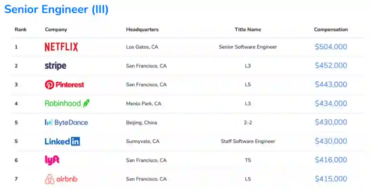This screenshot has height=190, width=372.
Task: Click Lyft's $416,000 compensation link
Action: point(331,160)
